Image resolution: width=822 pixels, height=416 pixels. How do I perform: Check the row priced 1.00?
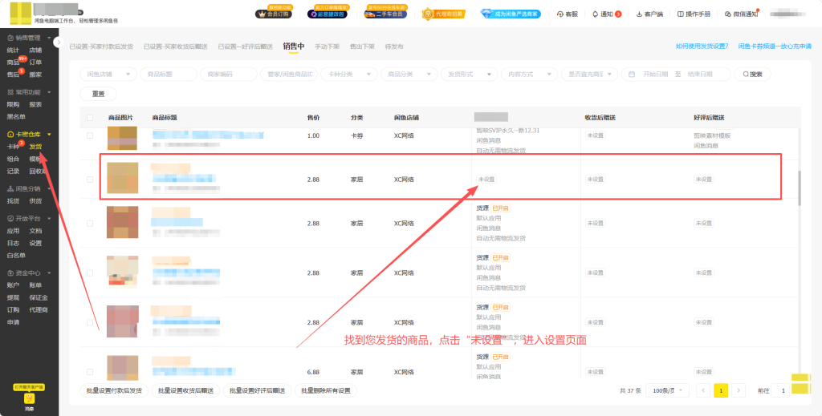90,135
